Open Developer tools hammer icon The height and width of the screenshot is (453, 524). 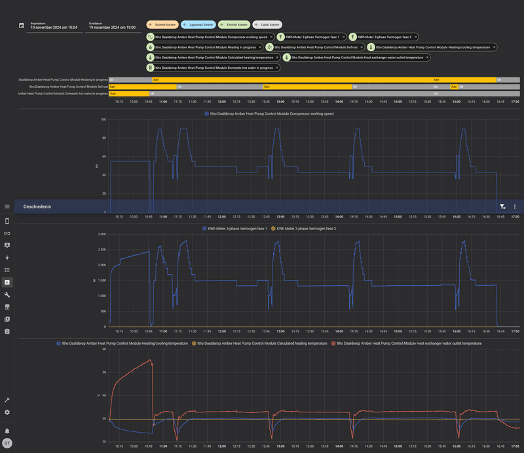pos(7,400)
